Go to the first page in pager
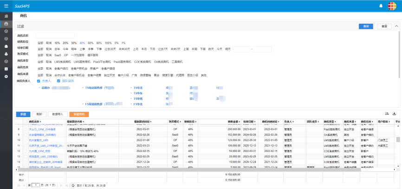 pyautogui.click(x=19, y=185)
